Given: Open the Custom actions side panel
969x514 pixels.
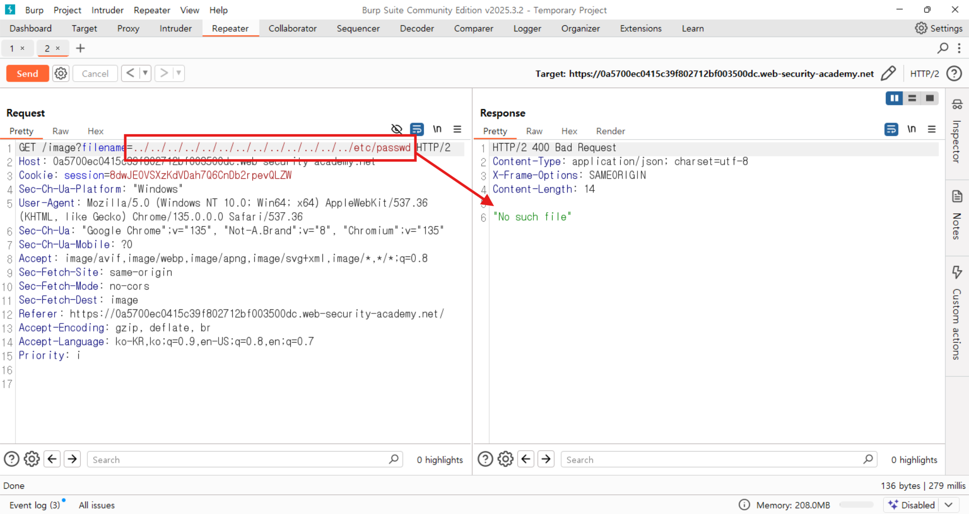Looking at the screenshot, I should pos(957,313).
